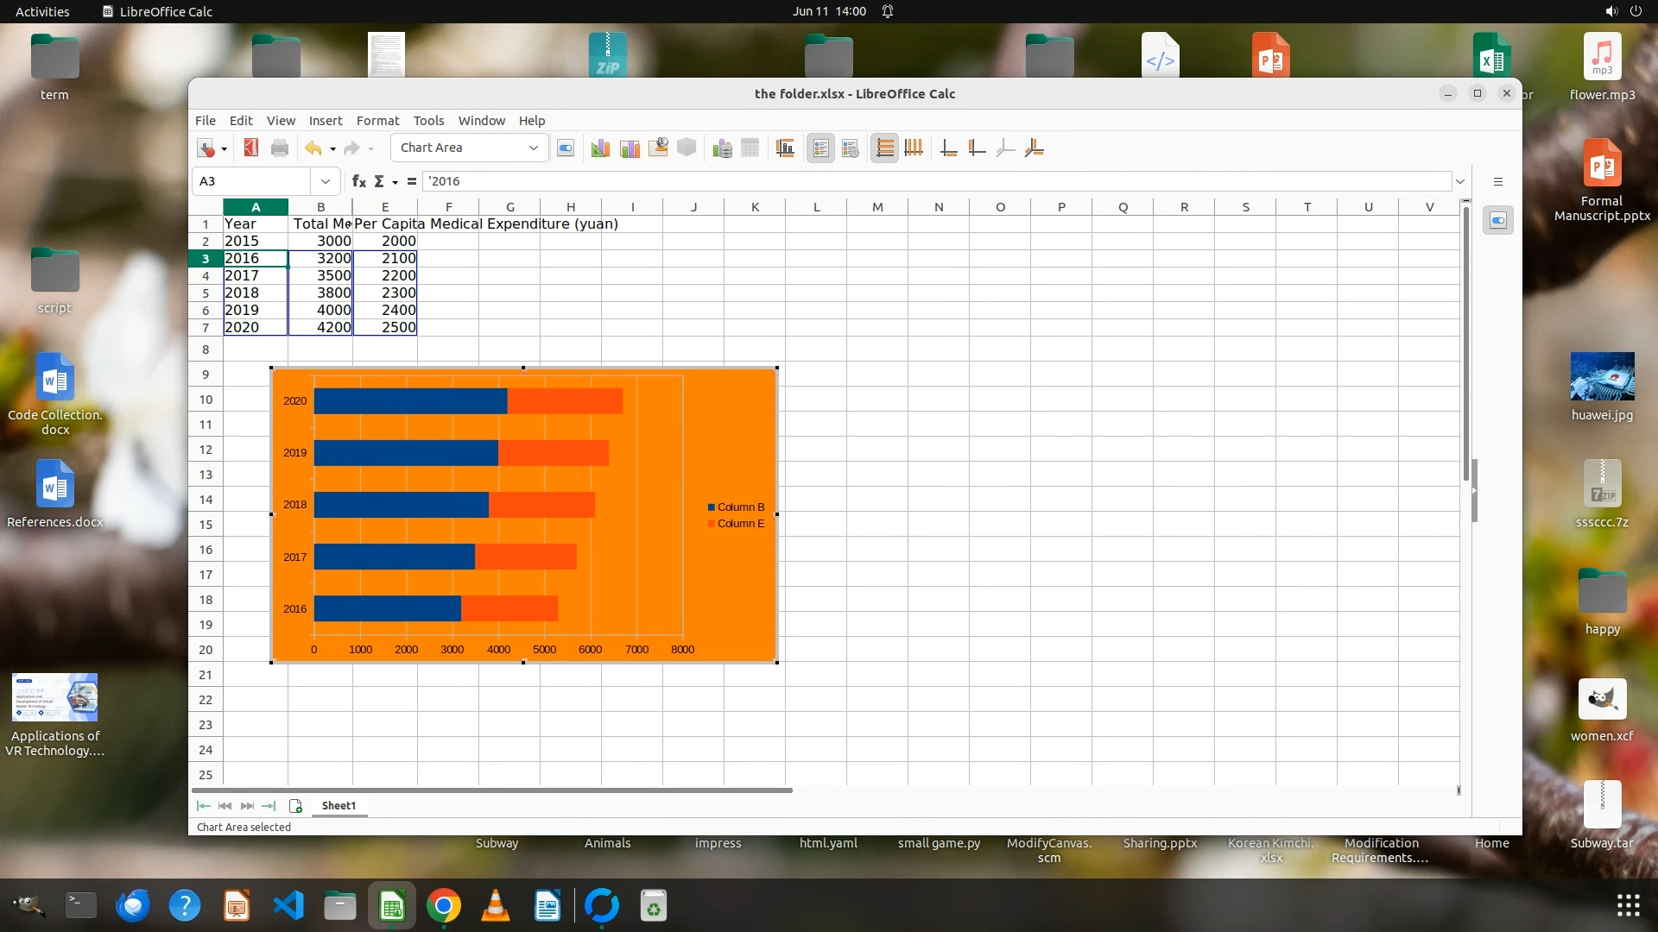
Task: Open the Insert menu
Action: [x=326, y=121]
